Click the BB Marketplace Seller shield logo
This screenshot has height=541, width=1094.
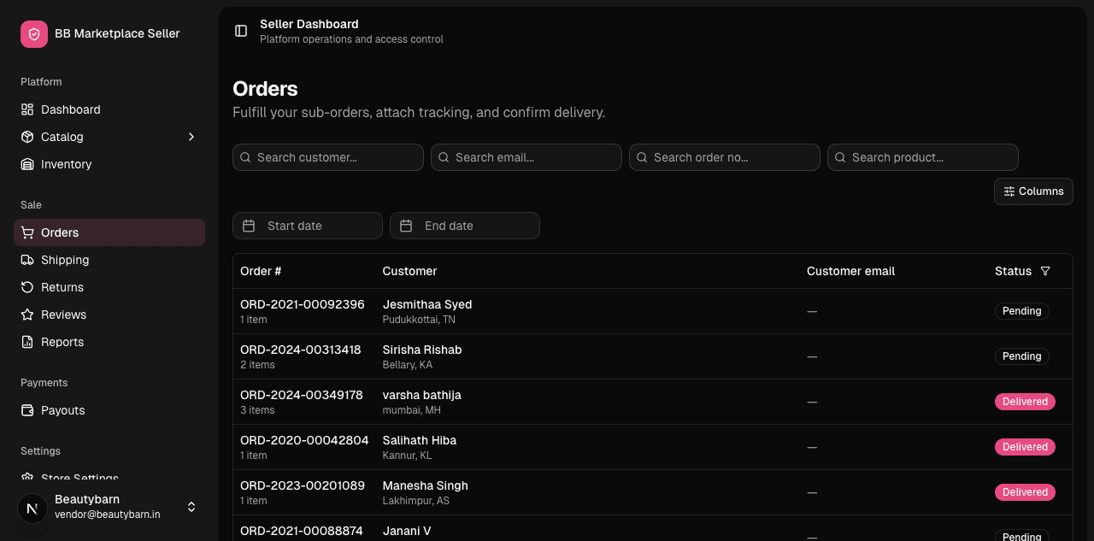point(34,34)
